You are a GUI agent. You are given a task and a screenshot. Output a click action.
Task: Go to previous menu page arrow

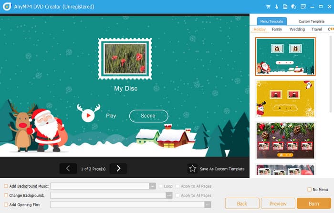coord(68,169)
